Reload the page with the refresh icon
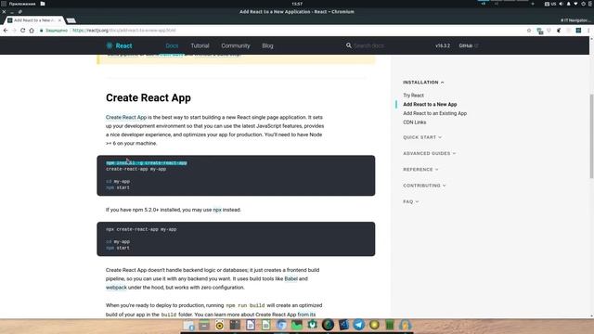Image resolution: width=594 pixels, height=334 pixels. 22,31
